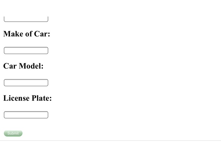
Task: Click the "License Plate:" label text
Action: 27,98
